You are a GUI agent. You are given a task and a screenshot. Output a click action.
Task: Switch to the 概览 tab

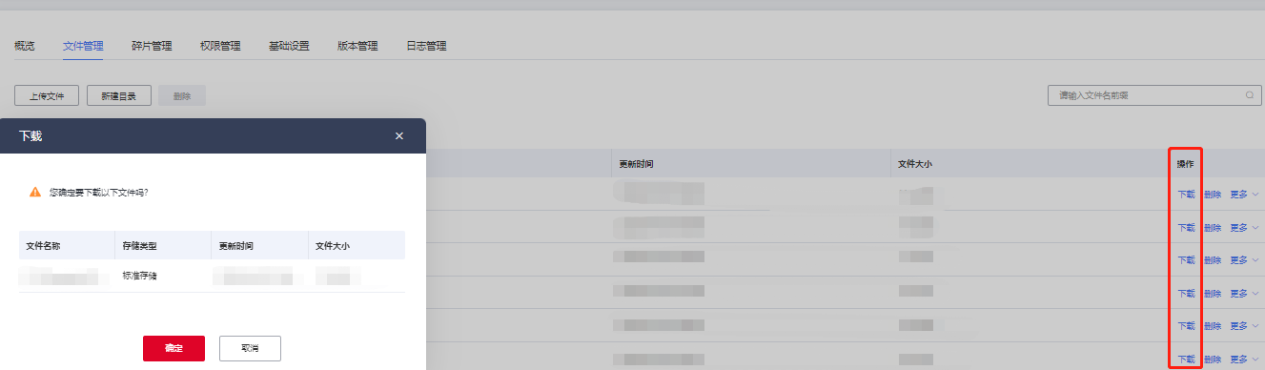click(x=25, y=46)
